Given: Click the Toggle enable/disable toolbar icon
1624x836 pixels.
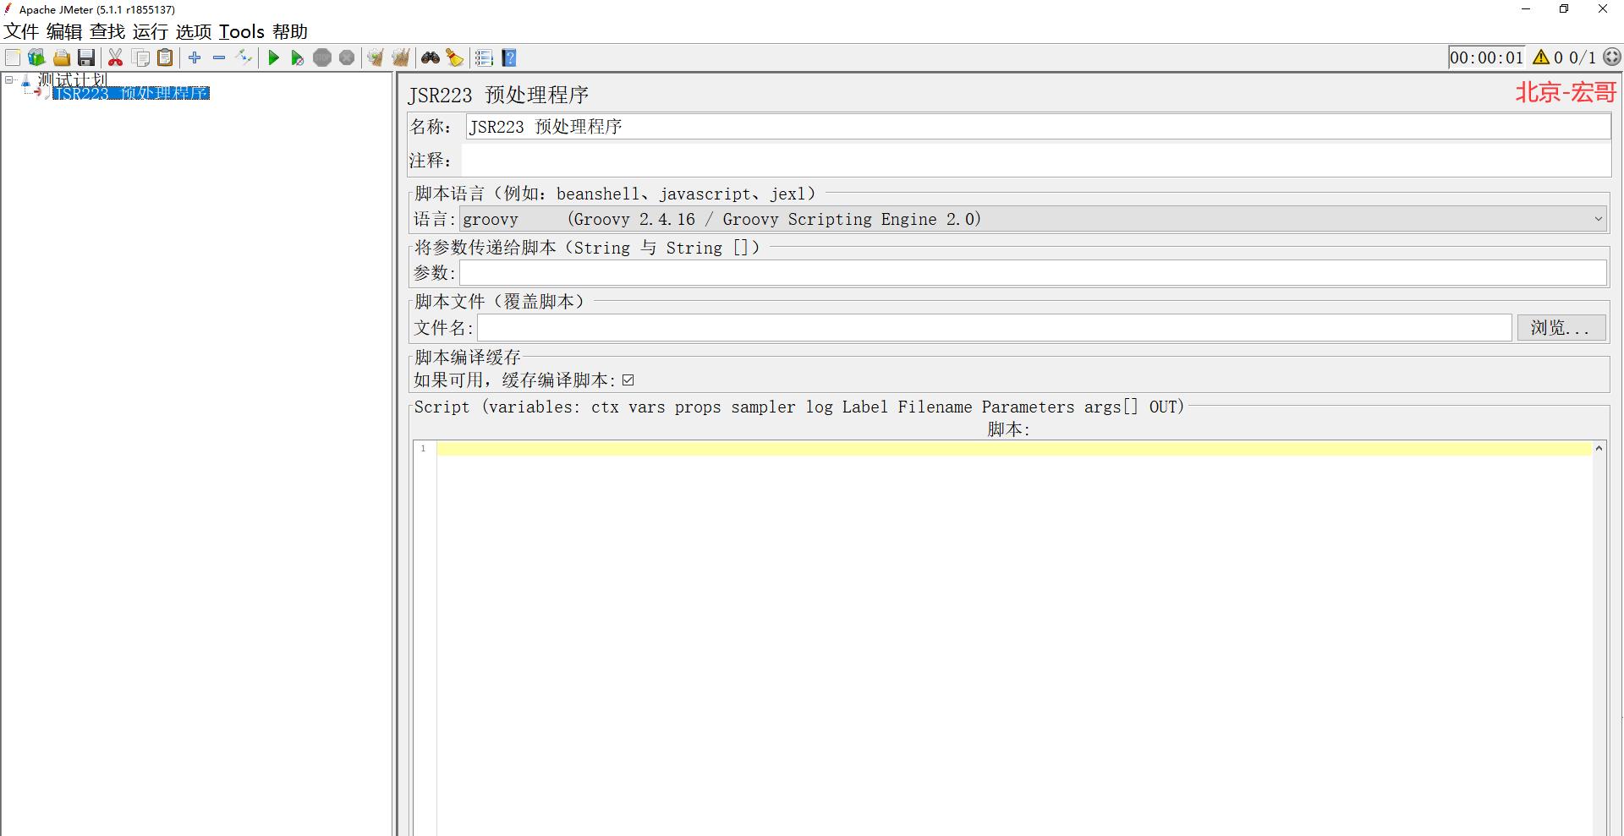Looking at the screenshot, I should [244, 57].
